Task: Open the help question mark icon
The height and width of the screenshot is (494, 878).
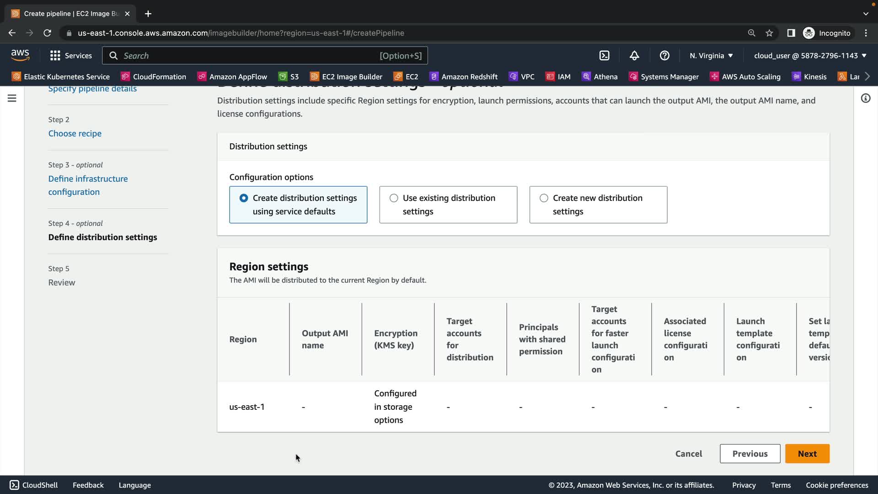Action: coord(664,55)
